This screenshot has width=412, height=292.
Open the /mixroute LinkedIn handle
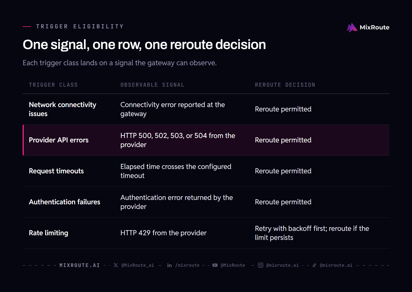[x=187, y=265]
